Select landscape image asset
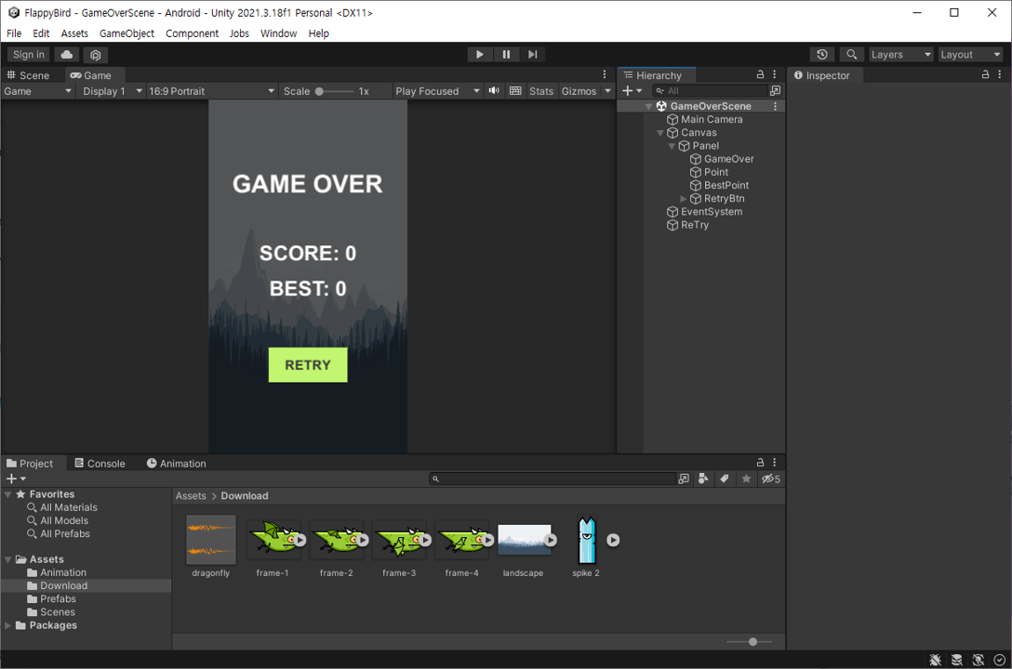1012x669 pixels. pyautogui.click(x=524, y=546)
